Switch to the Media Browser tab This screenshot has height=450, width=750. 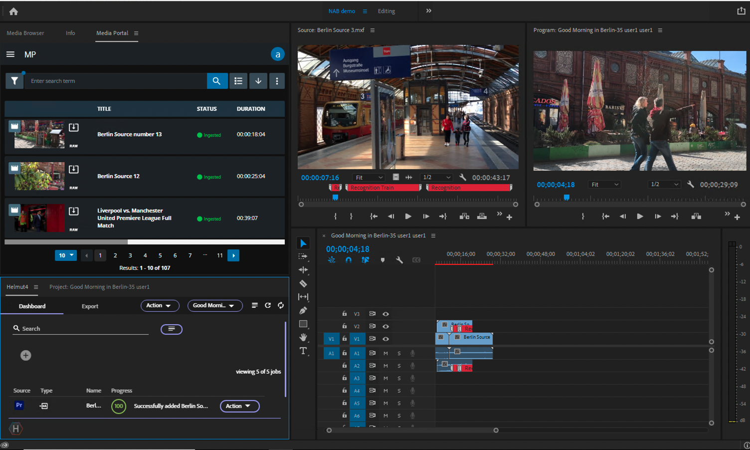pos(25,33)
